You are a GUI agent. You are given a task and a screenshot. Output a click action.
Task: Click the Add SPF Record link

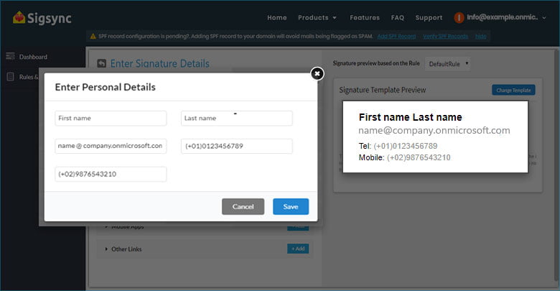click(x=396, y=36)
